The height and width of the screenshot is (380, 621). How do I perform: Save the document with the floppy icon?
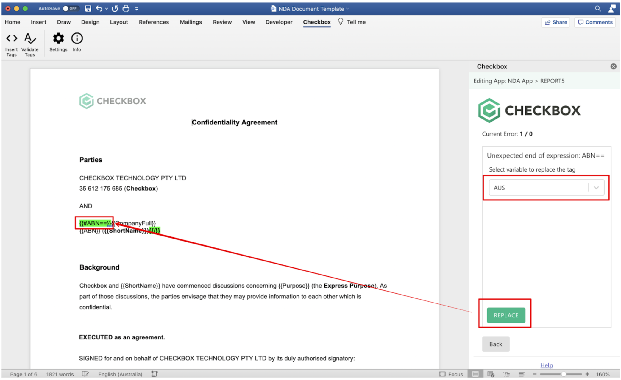(x=88, y=9)
